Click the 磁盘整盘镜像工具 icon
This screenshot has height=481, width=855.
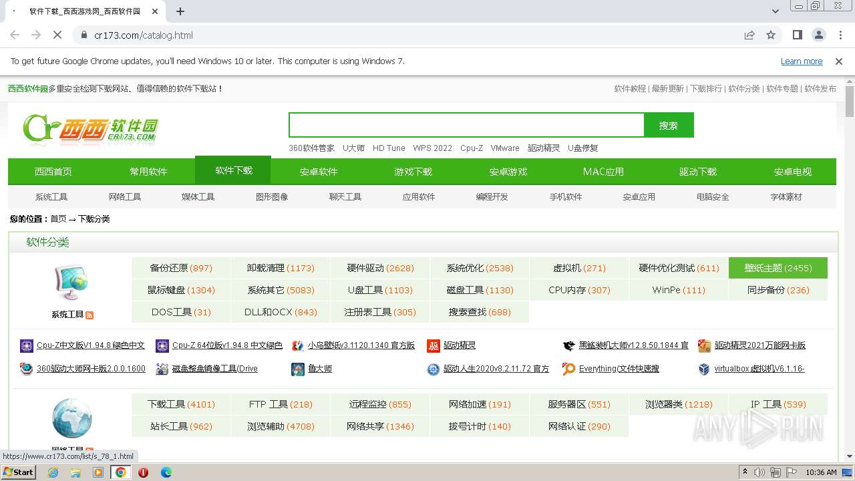pyautogui.click(x=162, y=369)
